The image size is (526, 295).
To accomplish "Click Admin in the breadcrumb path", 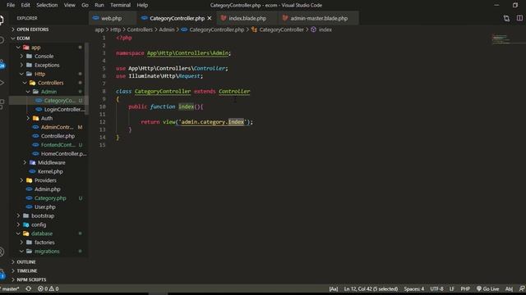I will (167, 29).
